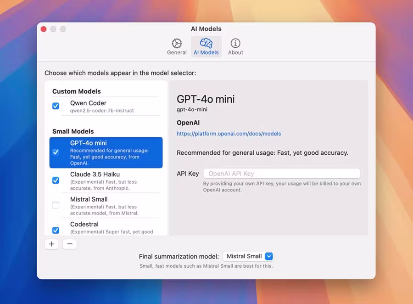Open the General settings tab
Image resolution: width=413 pixels, height=304 pixels.
(x=177, y=47)
